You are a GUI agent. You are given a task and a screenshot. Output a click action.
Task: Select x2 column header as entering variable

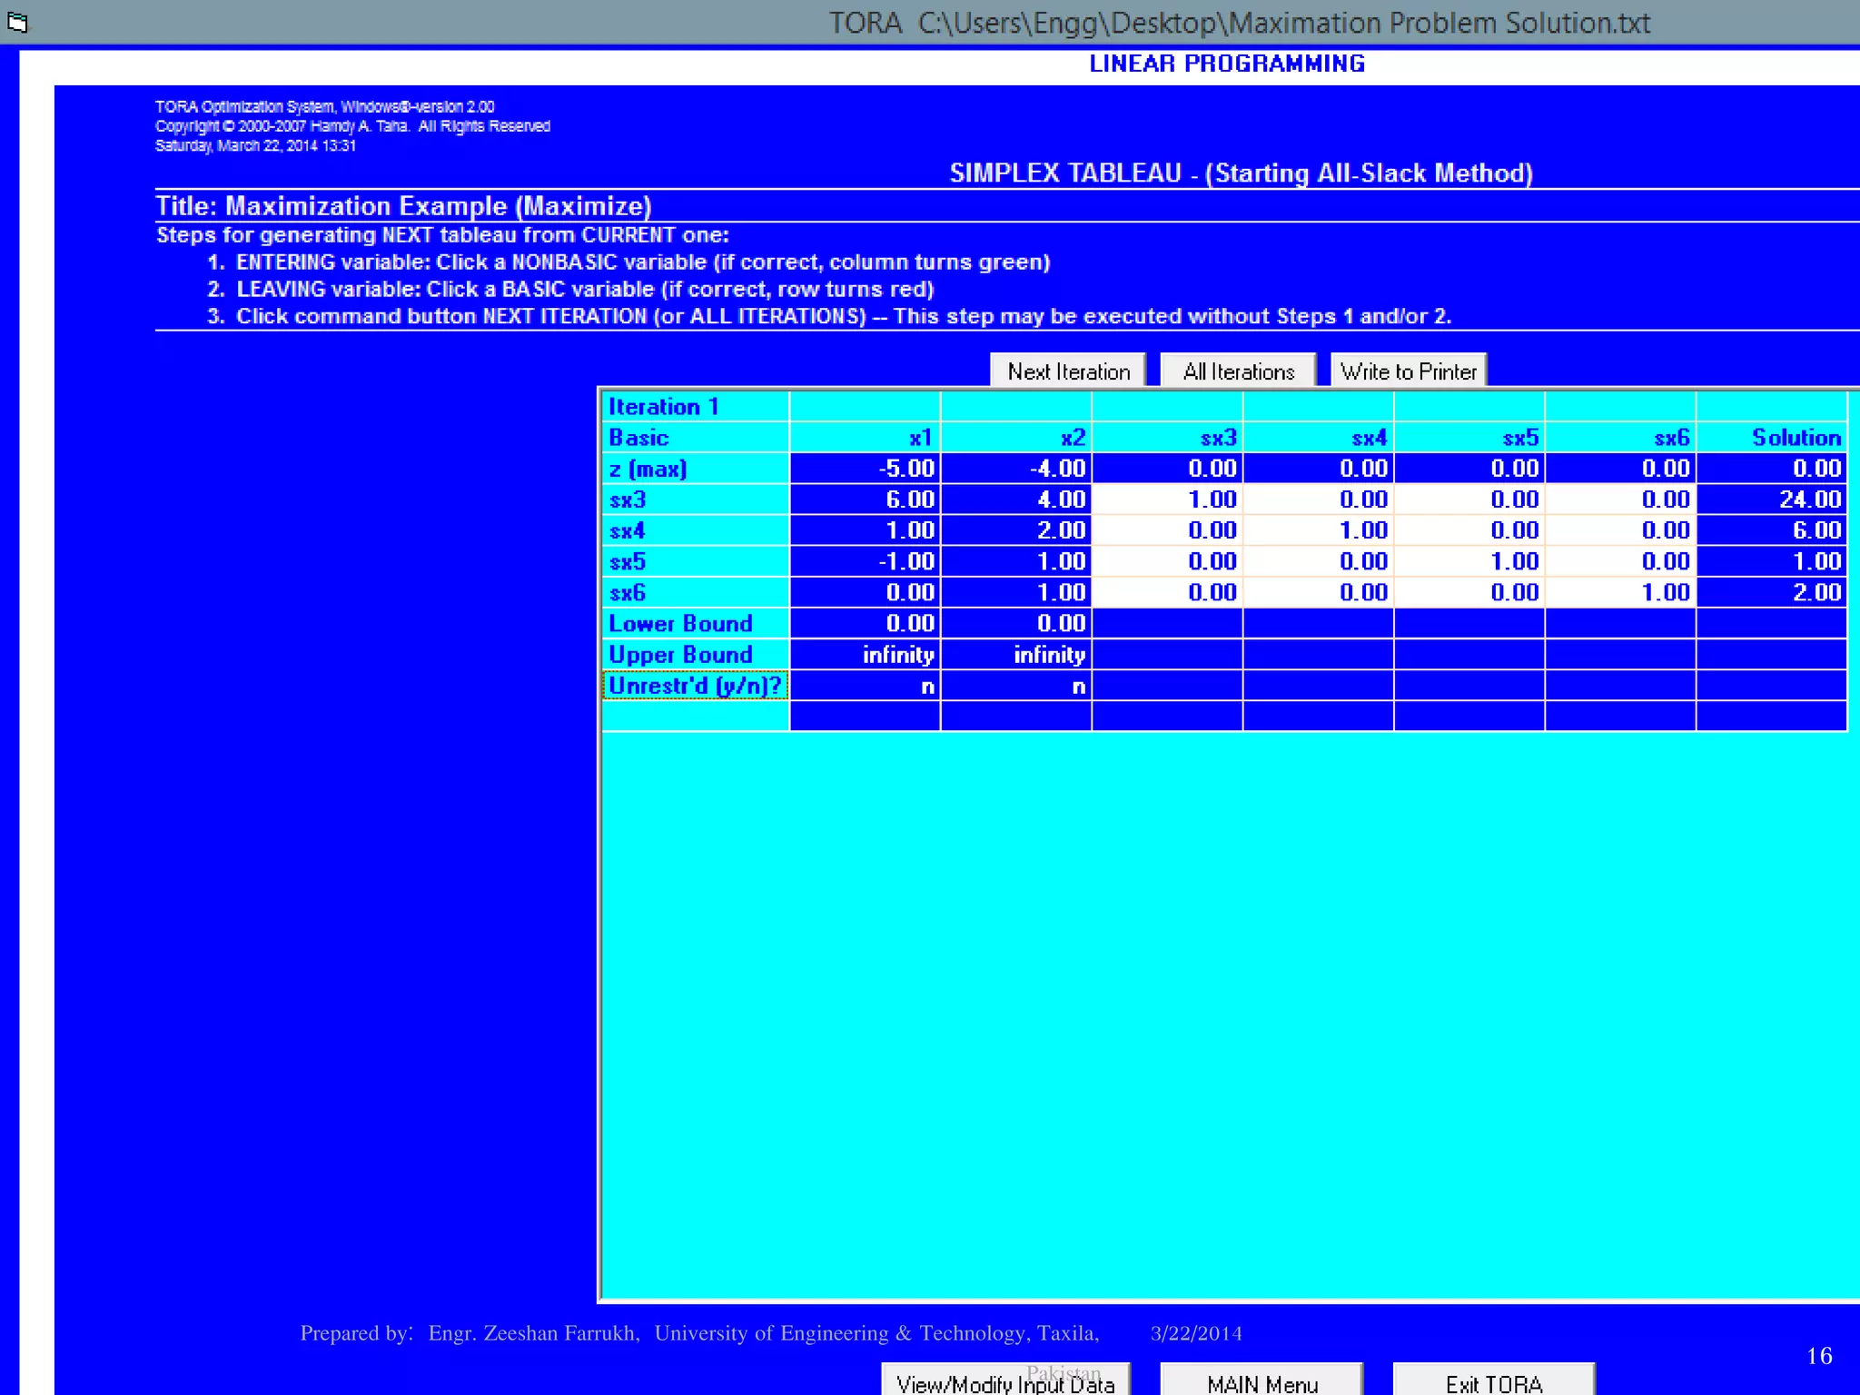(x=1016, y=438)
